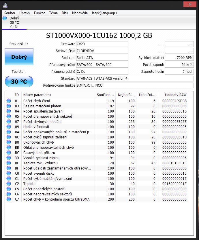Click status orb for 01 Počet chyb čtení
This screenshot has height=240, width=199.
tap(9, 101)
